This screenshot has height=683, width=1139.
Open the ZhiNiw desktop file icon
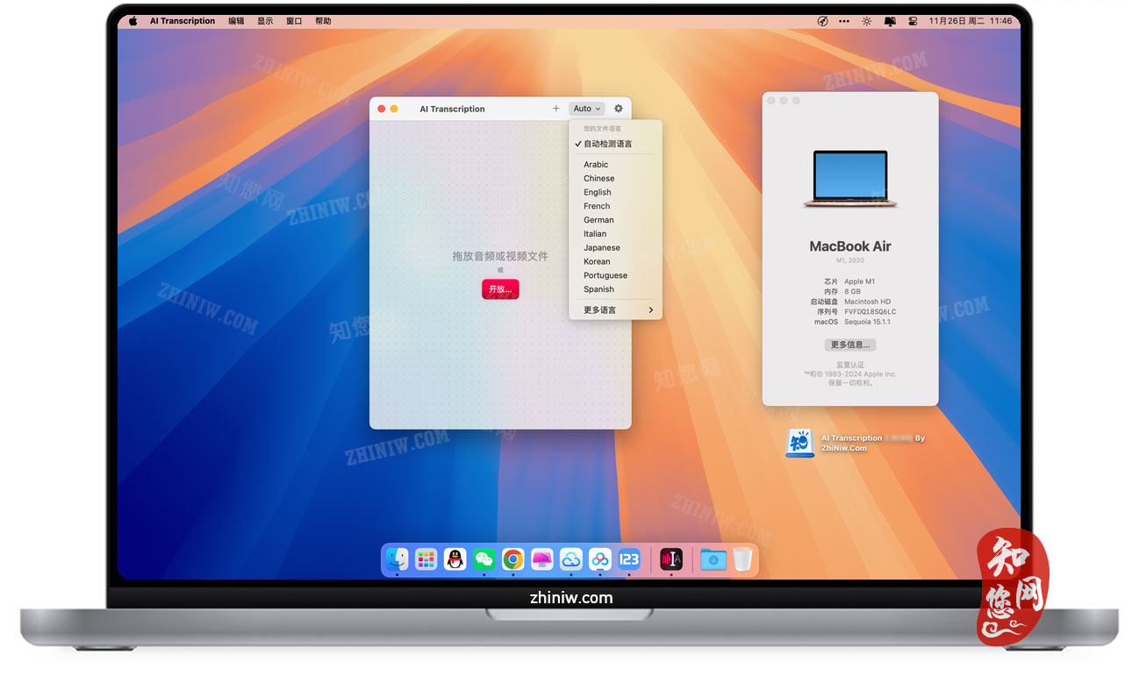[799, 443]
